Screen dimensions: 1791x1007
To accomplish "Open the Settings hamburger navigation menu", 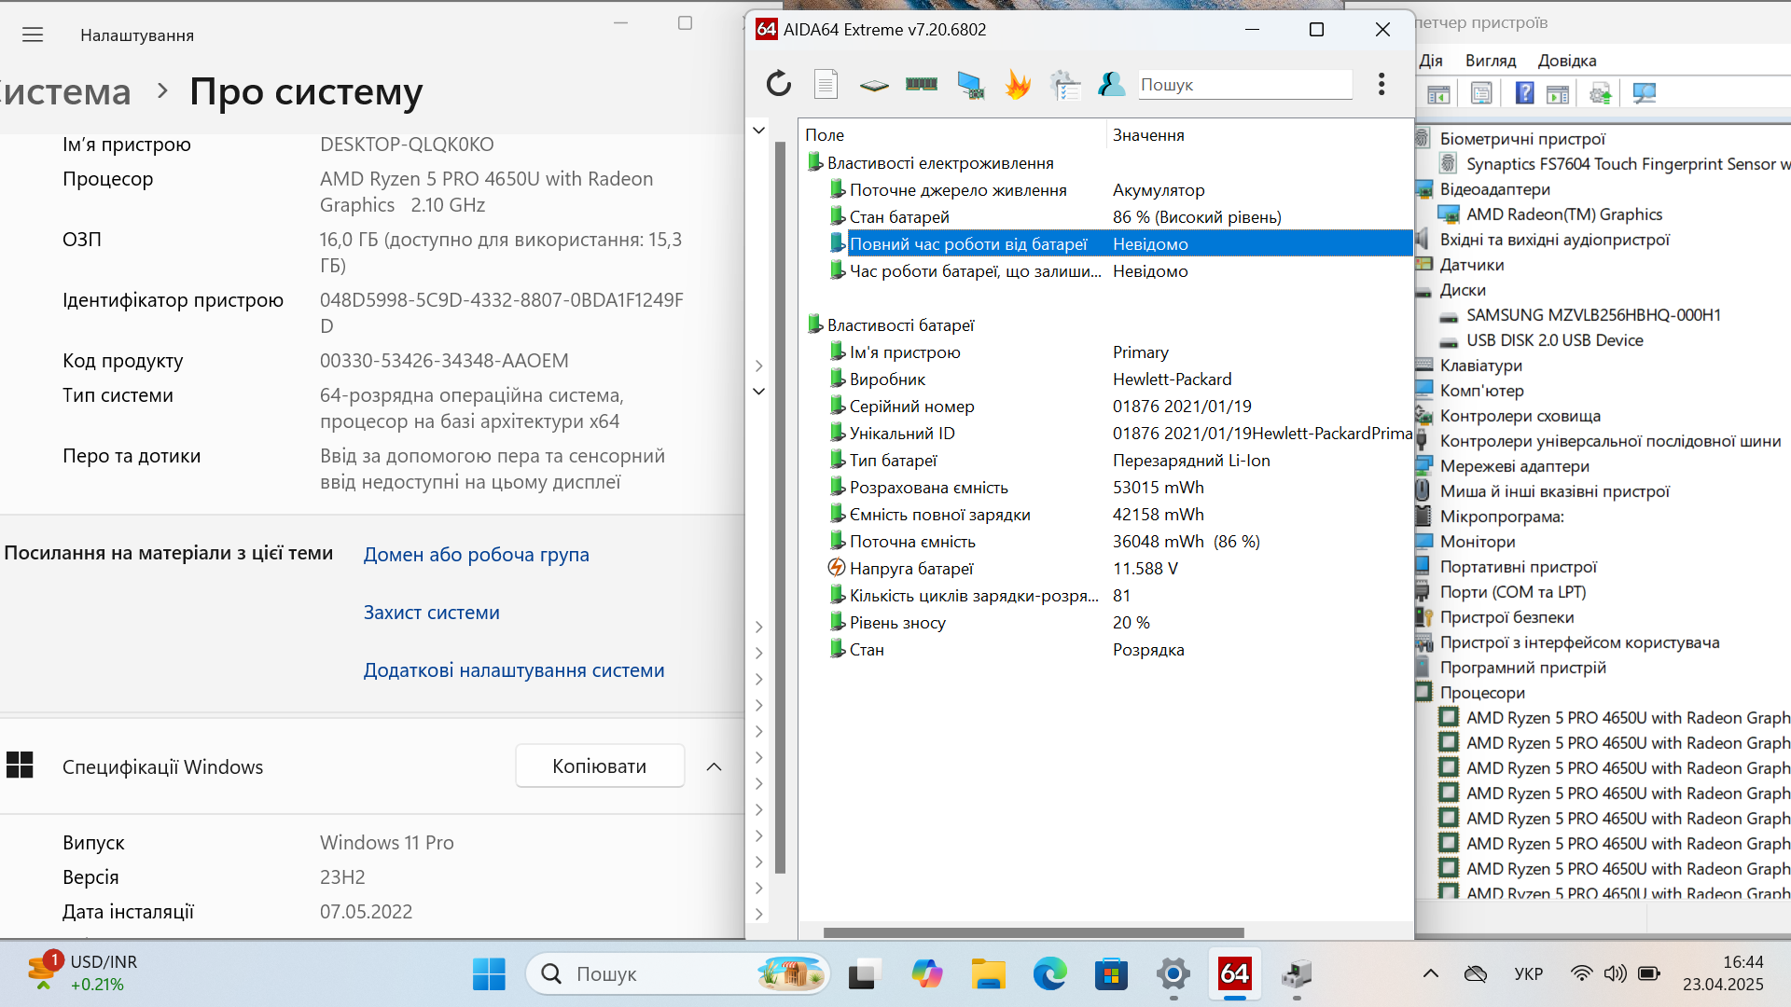I will point(33,35).
